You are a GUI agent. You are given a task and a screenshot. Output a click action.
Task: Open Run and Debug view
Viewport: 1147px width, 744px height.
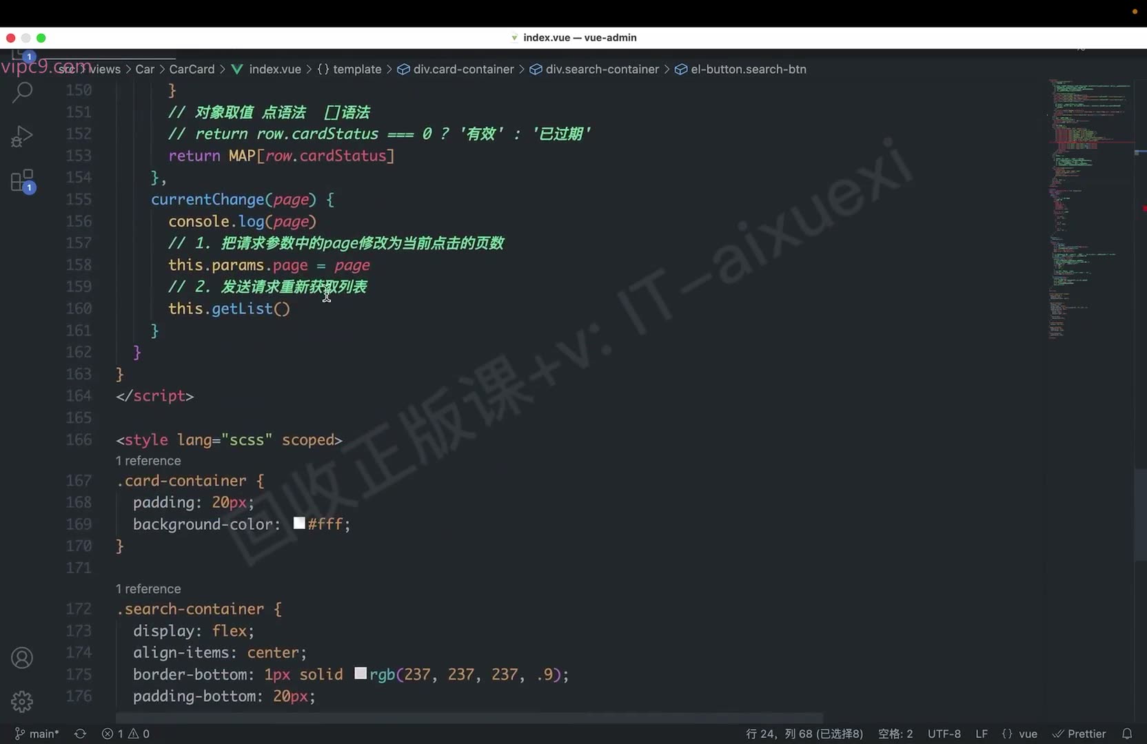click(22, 136)
